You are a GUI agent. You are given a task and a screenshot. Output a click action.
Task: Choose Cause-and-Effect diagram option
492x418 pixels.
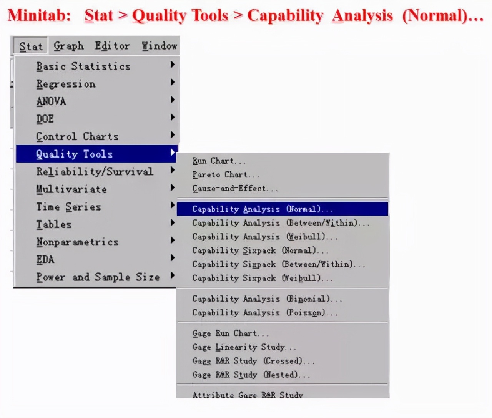click(283, 189)
